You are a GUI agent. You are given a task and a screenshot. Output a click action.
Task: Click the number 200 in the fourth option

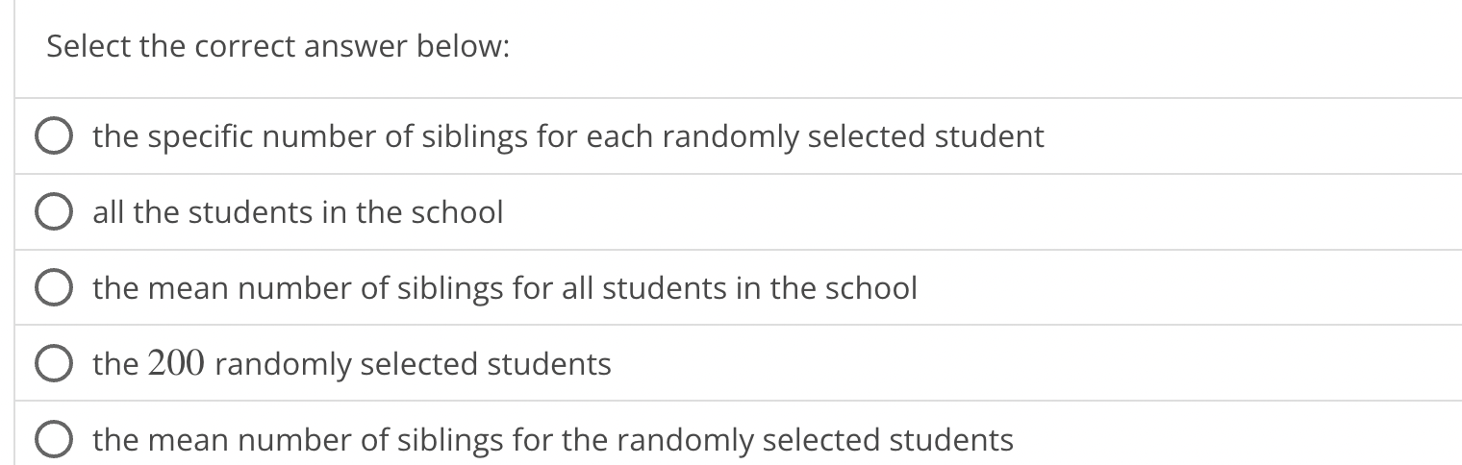point(177,363)
